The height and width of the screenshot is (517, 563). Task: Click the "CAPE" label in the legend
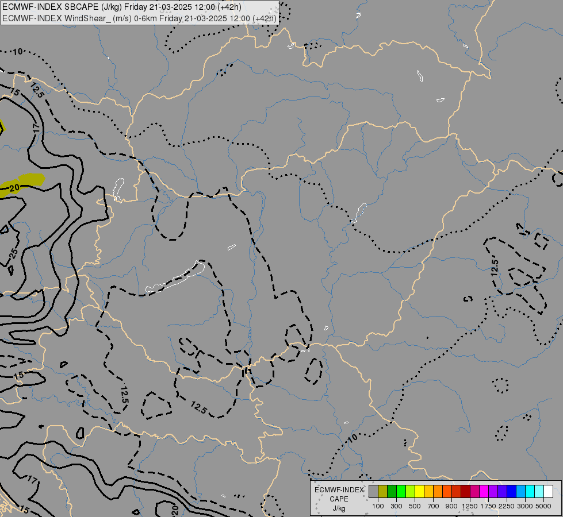pos(339,499)
